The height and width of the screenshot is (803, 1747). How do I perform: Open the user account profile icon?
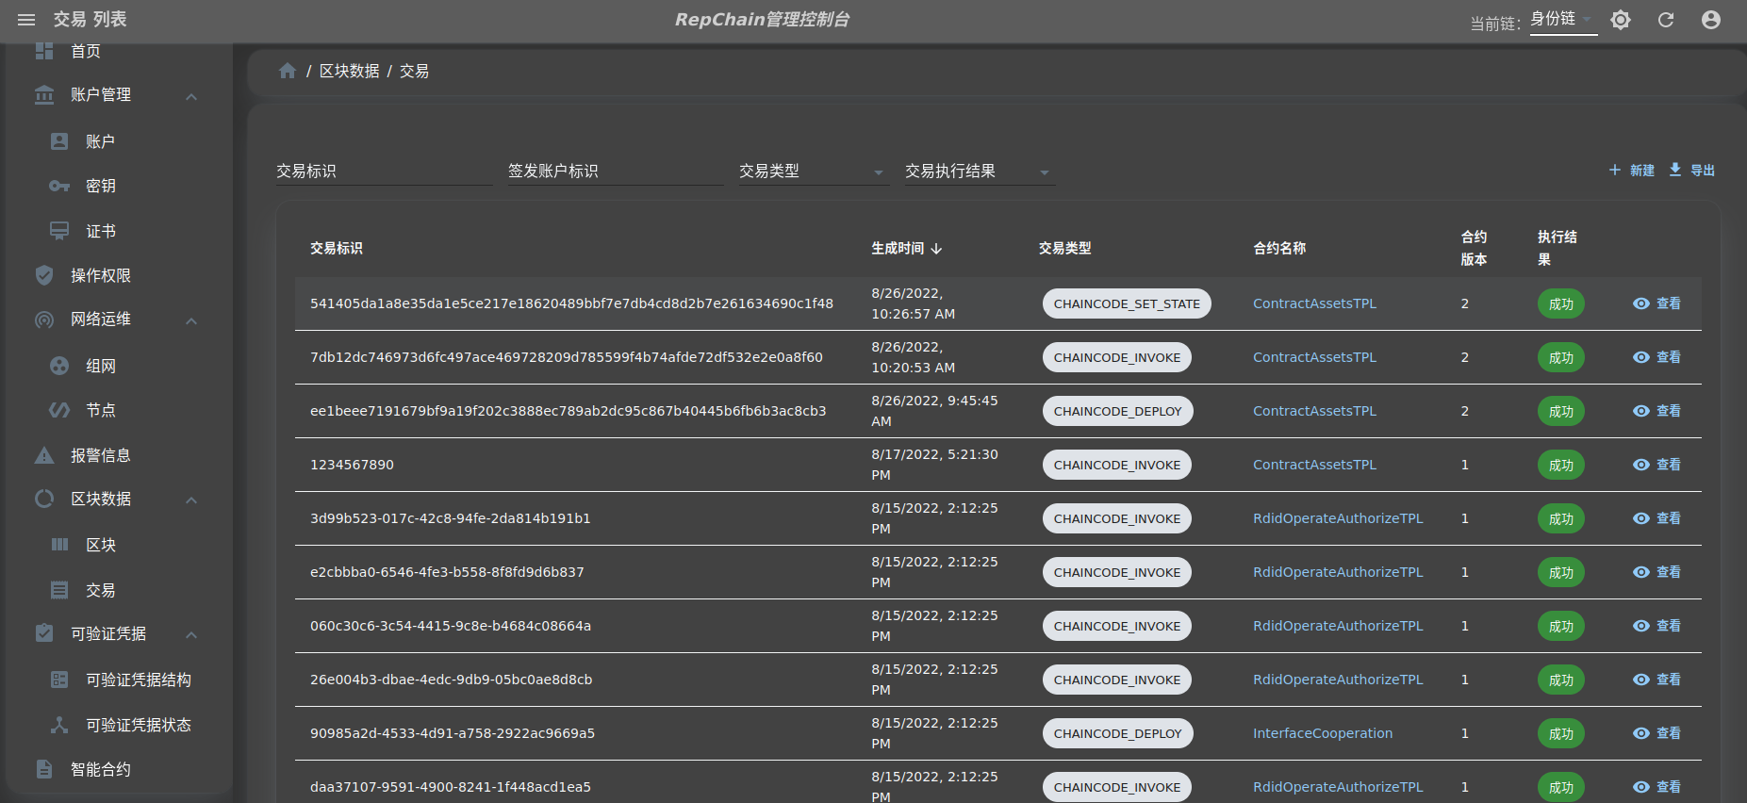[x=1711, y=20]
